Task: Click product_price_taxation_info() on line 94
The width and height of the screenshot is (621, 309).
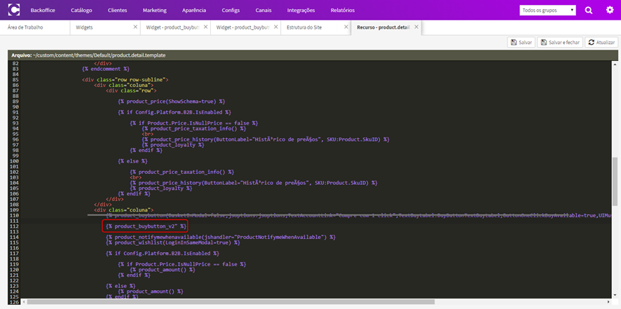Action: coord(193,129)
